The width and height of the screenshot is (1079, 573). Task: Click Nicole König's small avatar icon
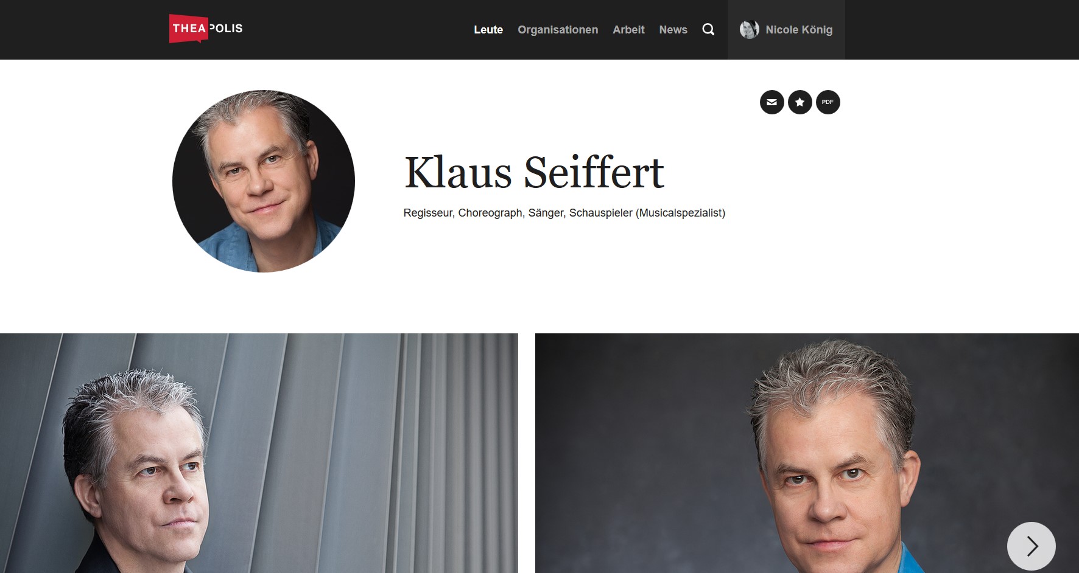point(749,29)
